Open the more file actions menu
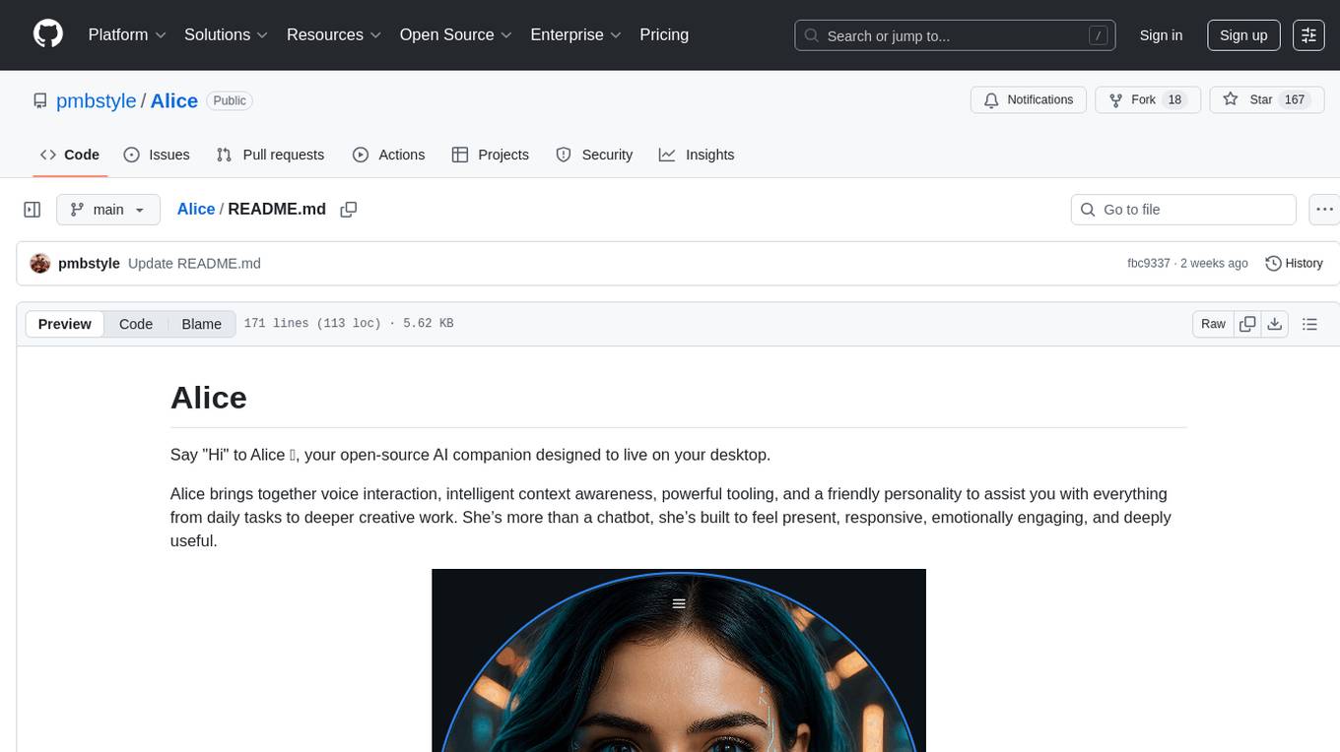The width and height of the screenshot is (1340, 752). point(1325,210)
